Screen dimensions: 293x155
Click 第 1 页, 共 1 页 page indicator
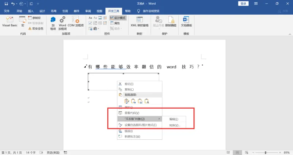12,152
